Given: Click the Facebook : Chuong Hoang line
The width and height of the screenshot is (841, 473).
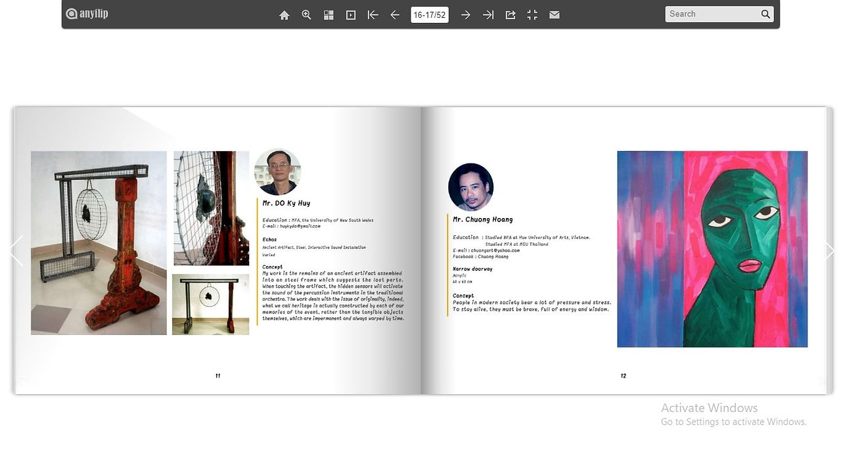Looking at the screenshot, I should point(480,257).
